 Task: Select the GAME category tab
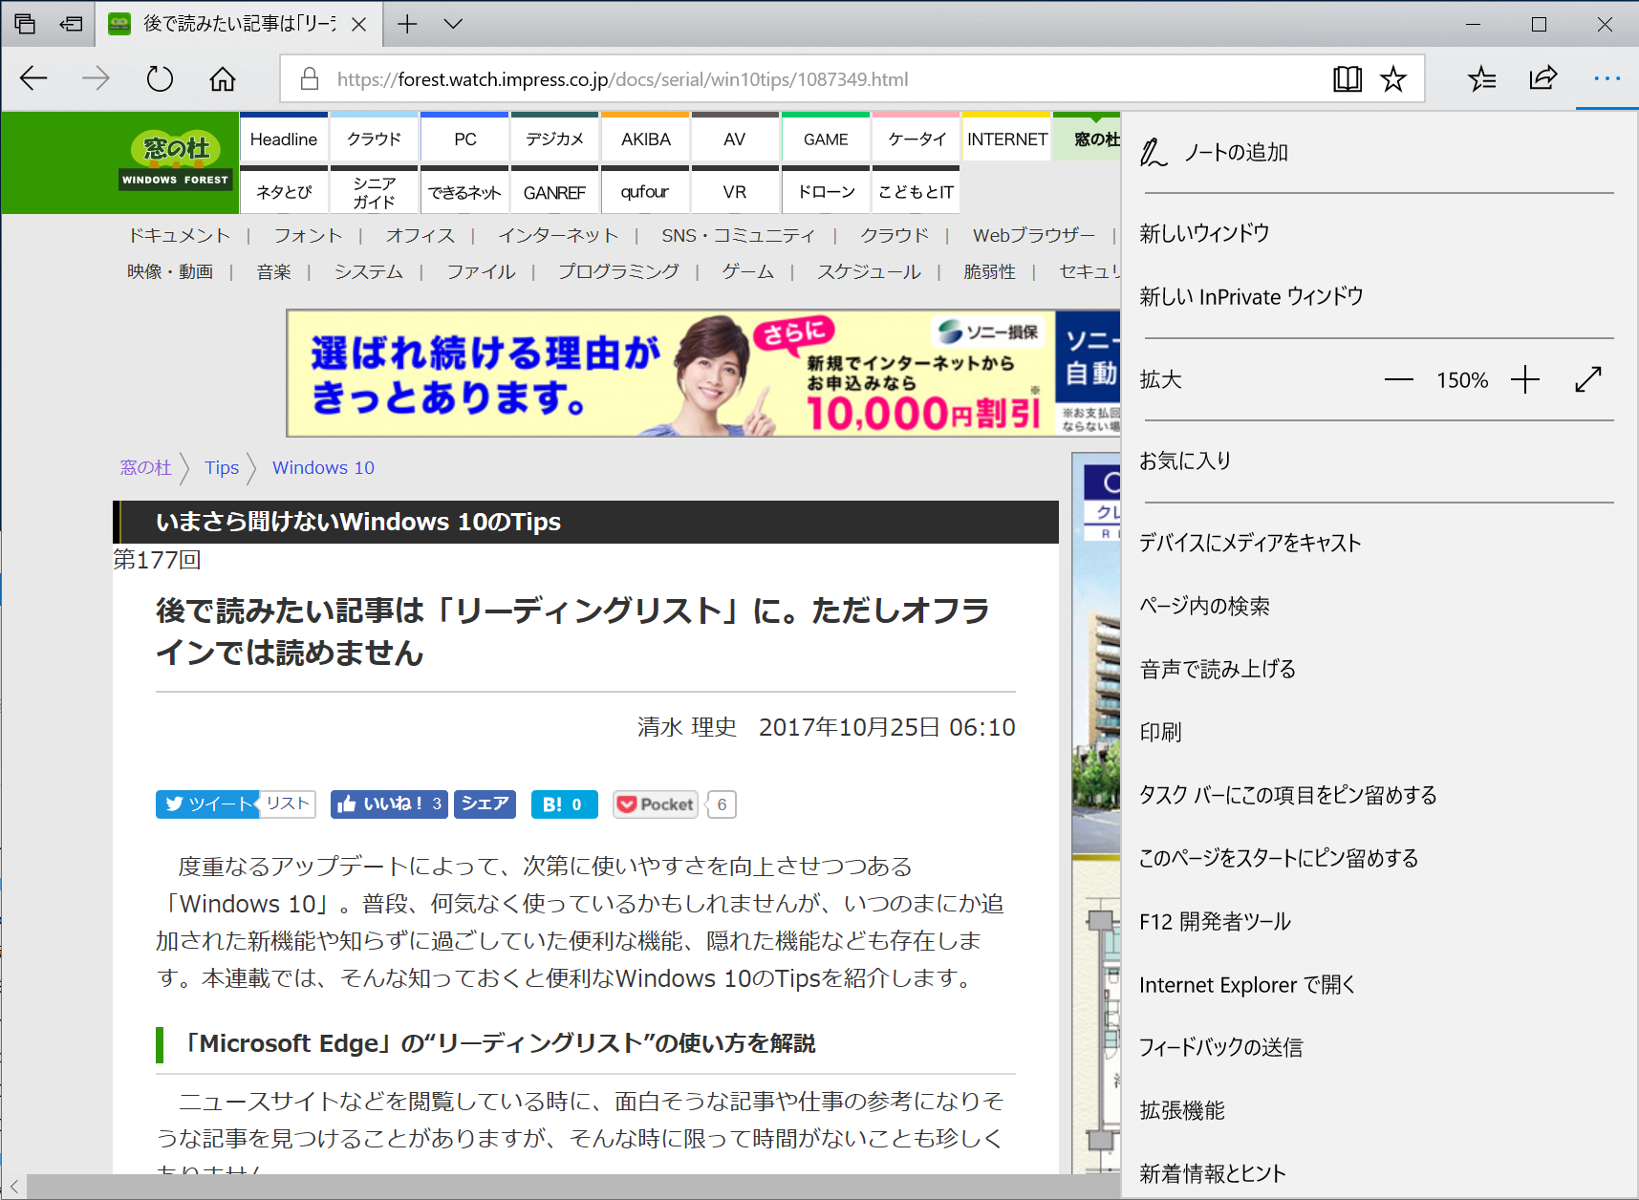tap(825, 138)
